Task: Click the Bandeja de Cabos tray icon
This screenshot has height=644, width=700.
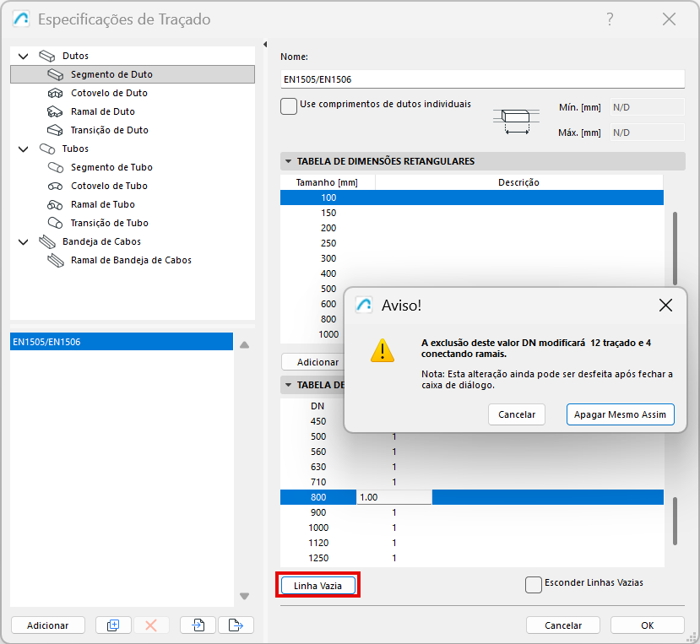Action: coord(47,242)
